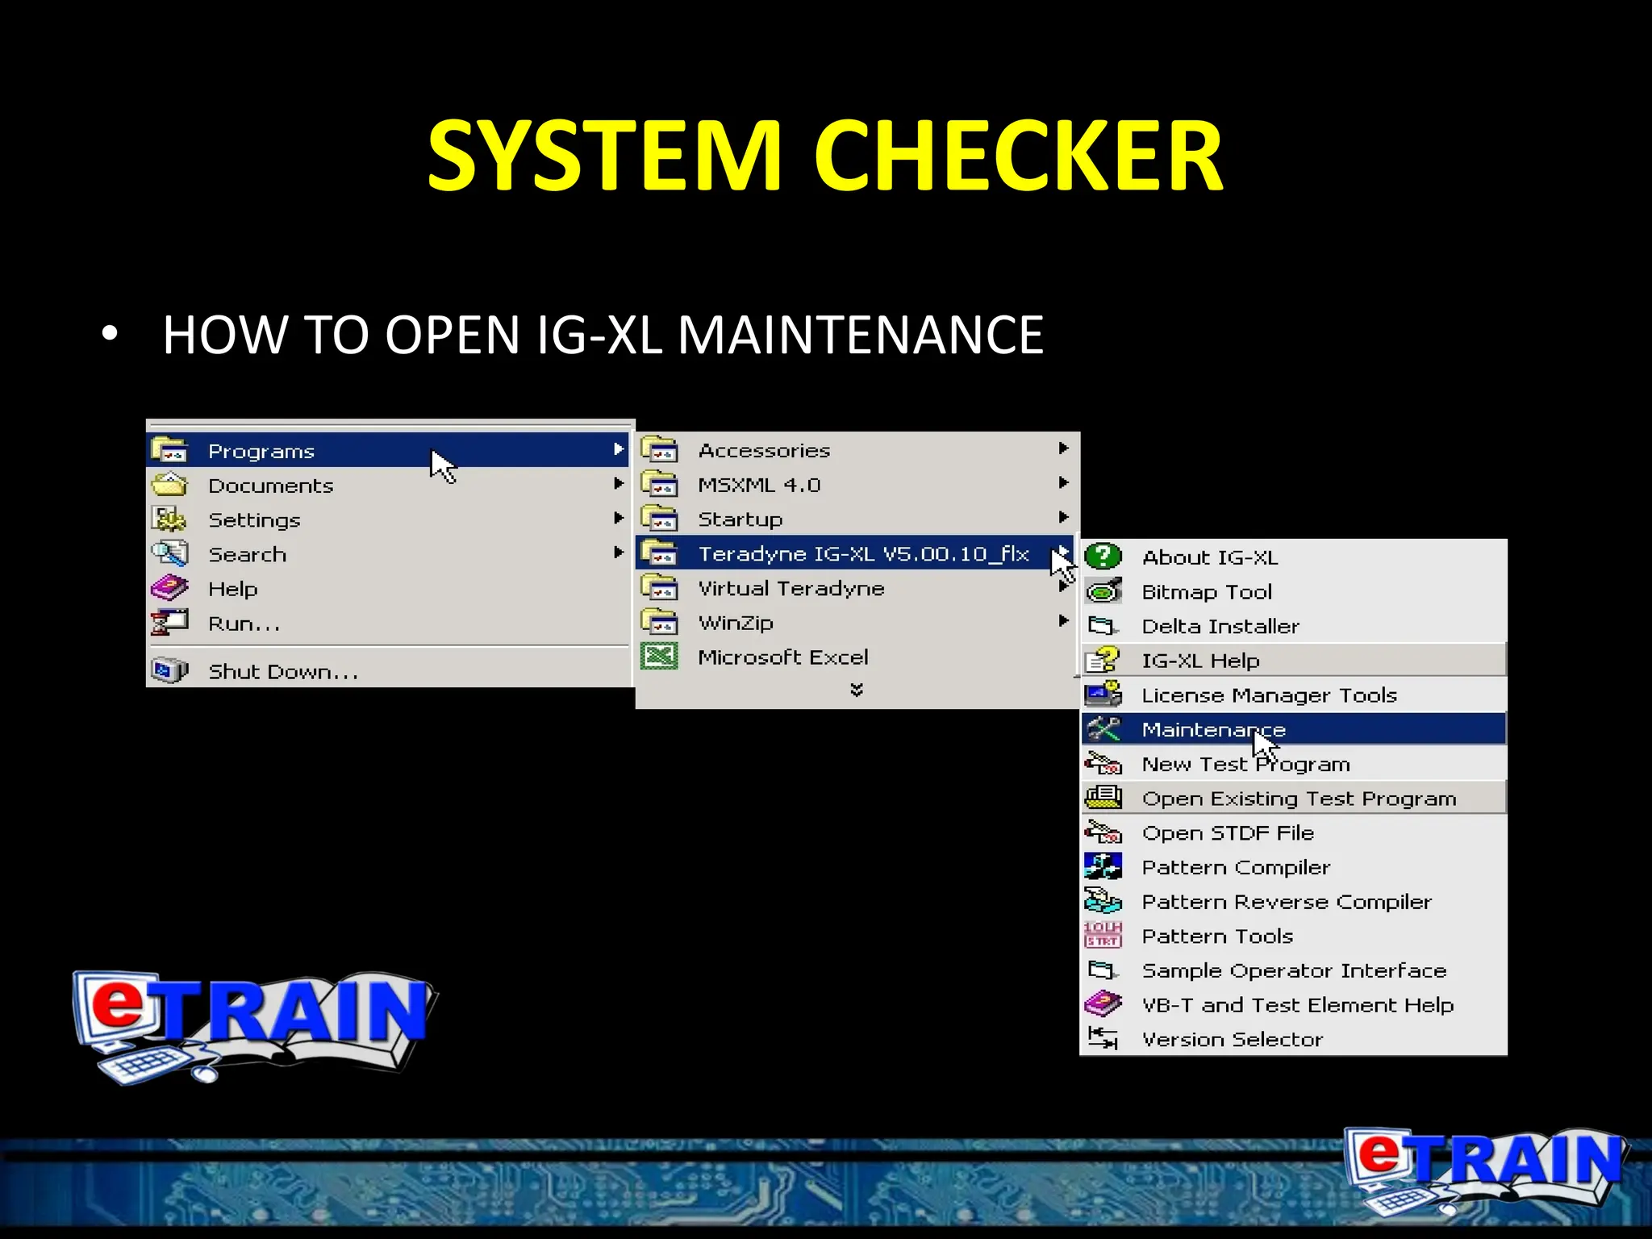Select Version Selector menu entry
Viewport: 1652px width, 1239px height.
tap(1293, 1039)
